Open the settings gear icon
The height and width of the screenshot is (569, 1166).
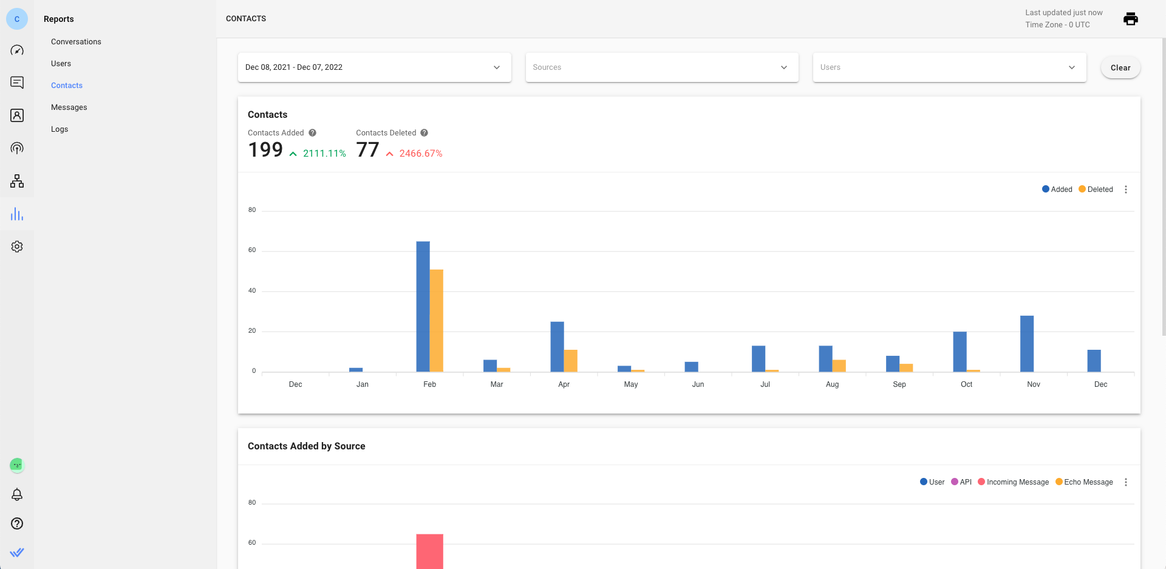point(17,247)
